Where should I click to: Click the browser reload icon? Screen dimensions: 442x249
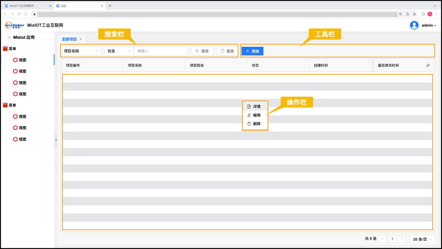(19, 14)
